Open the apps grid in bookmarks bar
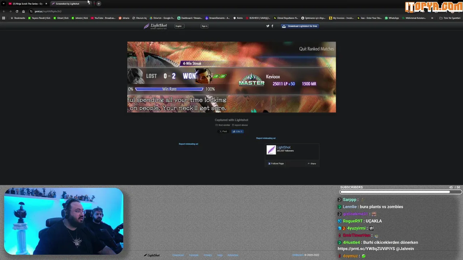Image resolution: width=463 pixels, height=260 pixels. pos(4,18)
